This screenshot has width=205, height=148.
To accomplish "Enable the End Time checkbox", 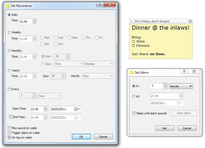I will click(11, 117).
